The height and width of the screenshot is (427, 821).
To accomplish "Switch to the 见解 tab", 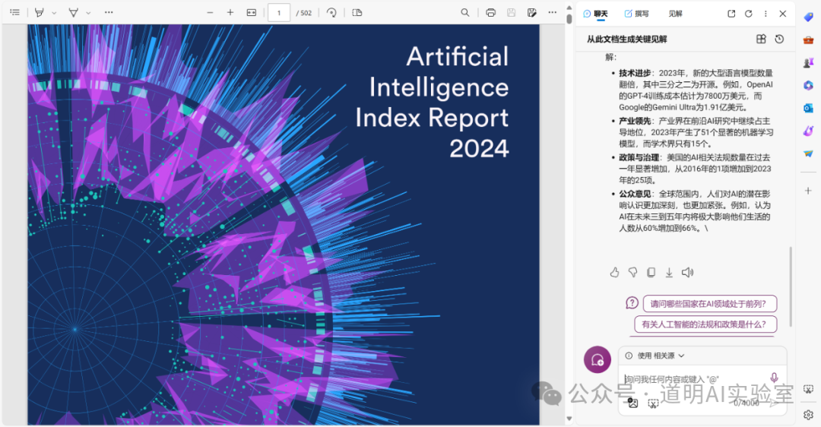I will click(x=675, y=14).
